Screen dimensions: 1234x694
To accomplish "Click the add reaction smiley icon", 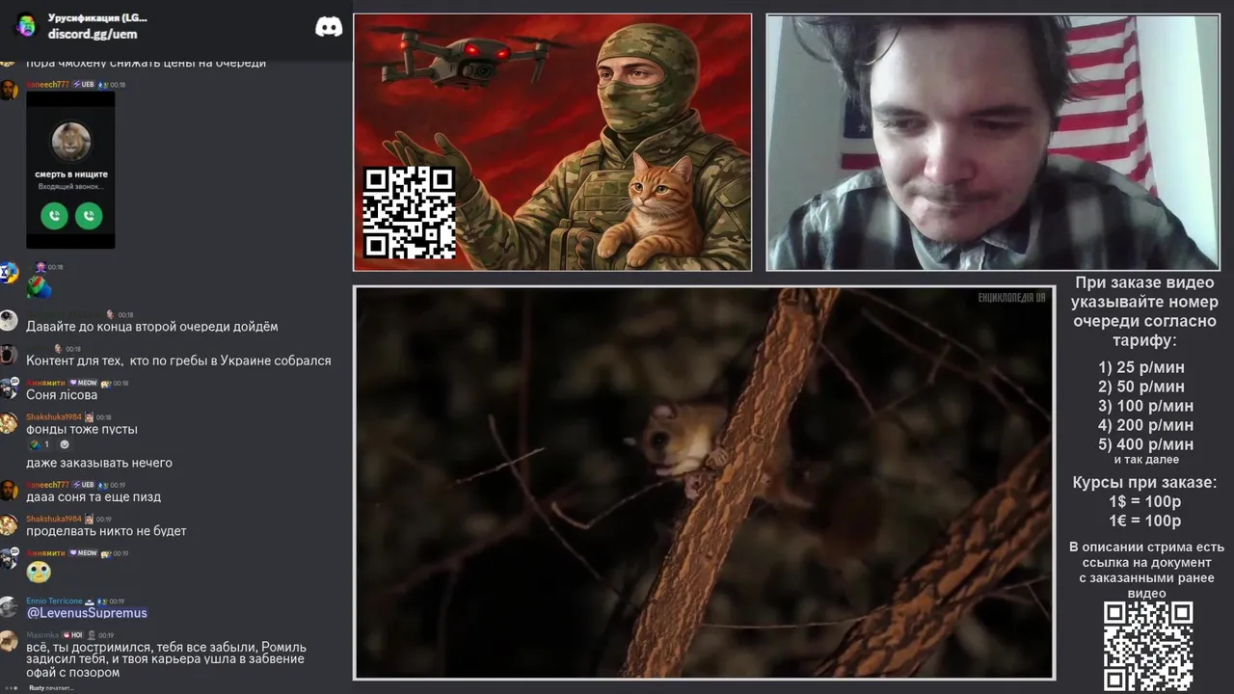I will pyautogui.click(x=65, y=444).
